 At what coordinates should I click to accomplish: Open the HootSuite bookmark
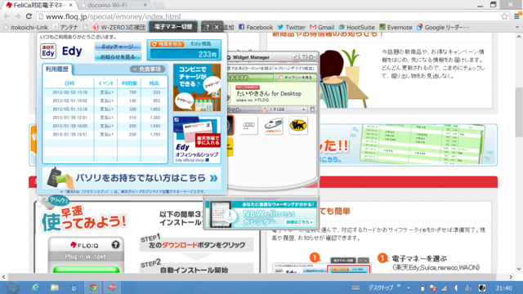coord(357,27)
